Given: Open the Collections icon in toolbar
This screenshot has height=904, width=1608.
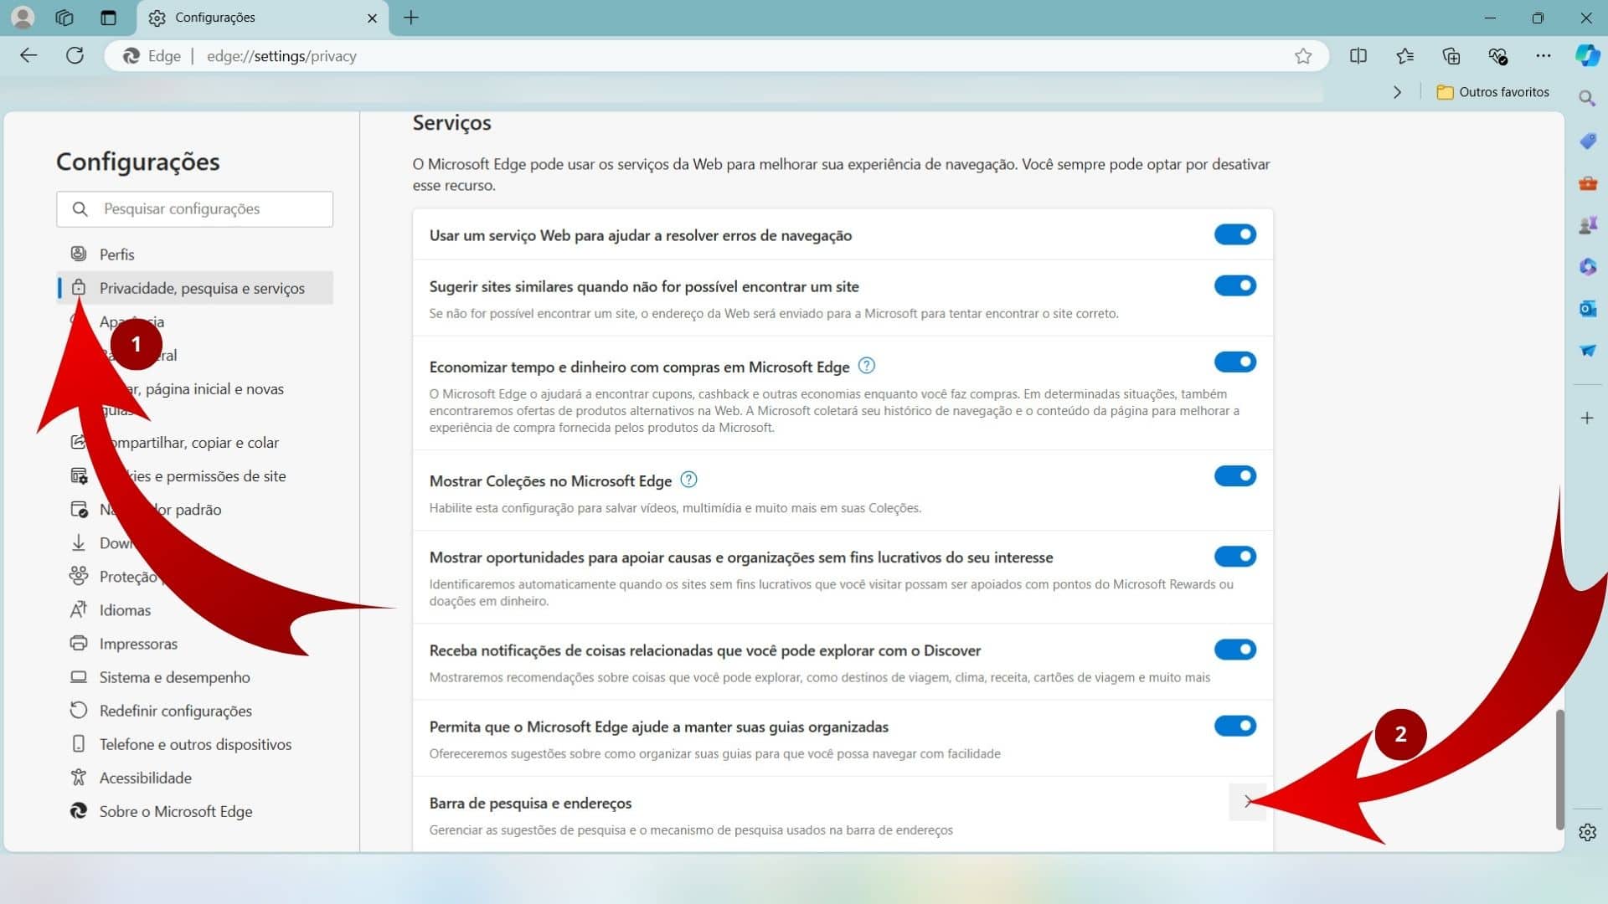Looking at the screenshot, I should (1451, 56).
